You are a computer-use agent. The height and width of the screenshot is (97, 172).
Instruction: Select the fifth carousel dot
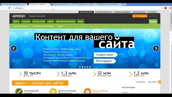click(x=90, y=67)
